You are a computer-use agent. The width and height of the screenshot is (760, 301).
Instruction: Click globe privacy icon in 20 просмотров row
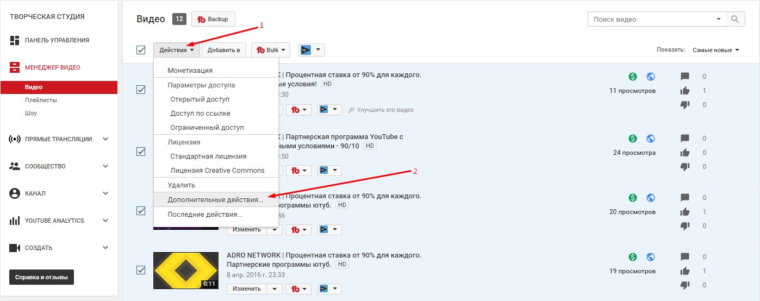coord(651,198)
